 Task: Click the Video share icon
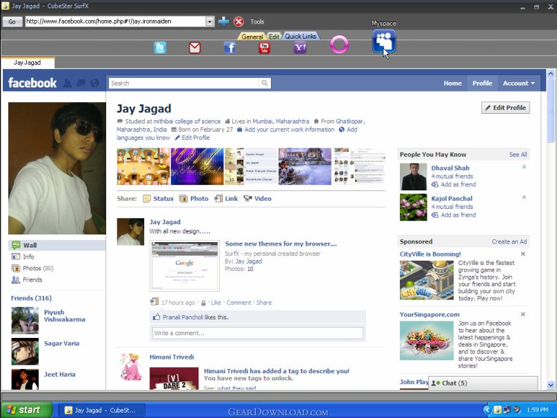click(247, 199)
